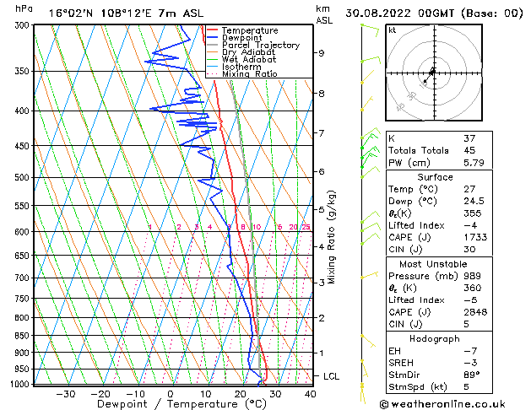Click the 'StmDir' value 89°
The height and width of the screenshot is (410, 531).
pos(472,375)
